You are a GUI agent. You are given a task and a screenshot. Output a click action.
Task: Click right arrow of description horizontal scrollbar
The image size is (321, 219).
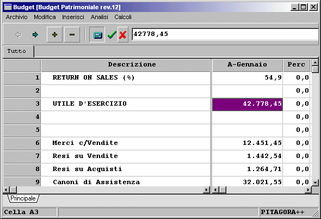pos(207,190)
